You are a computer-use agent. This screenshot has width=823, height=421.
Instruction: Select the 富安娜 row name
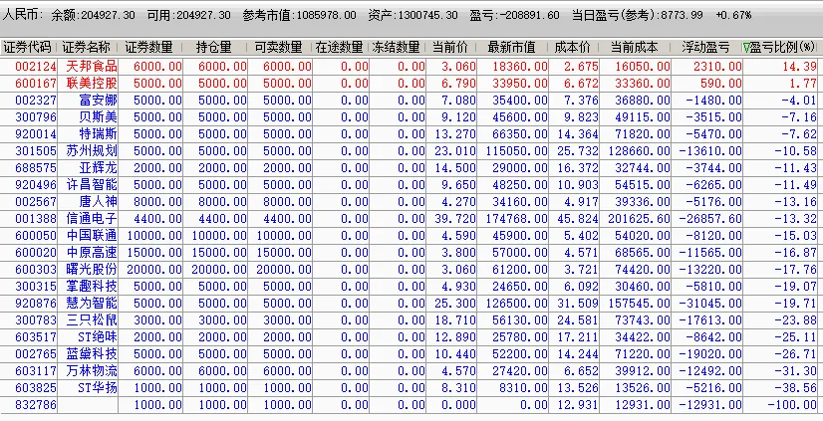(99, 100)
